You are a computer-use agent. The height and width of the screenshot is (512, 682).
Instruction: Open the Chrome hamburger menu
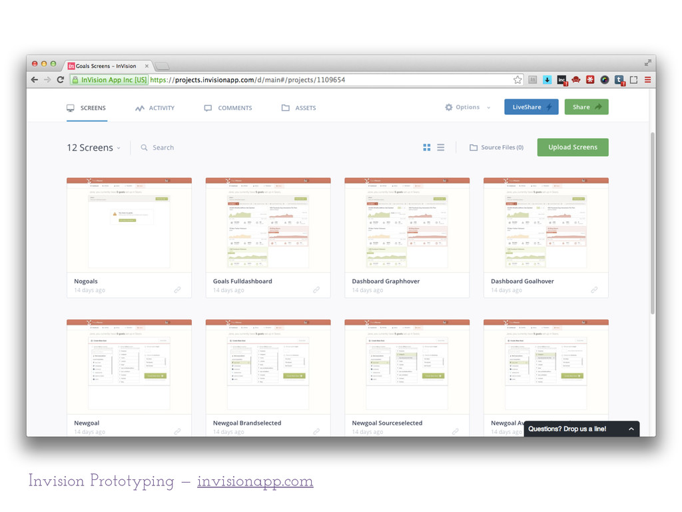tap(647, 80)
